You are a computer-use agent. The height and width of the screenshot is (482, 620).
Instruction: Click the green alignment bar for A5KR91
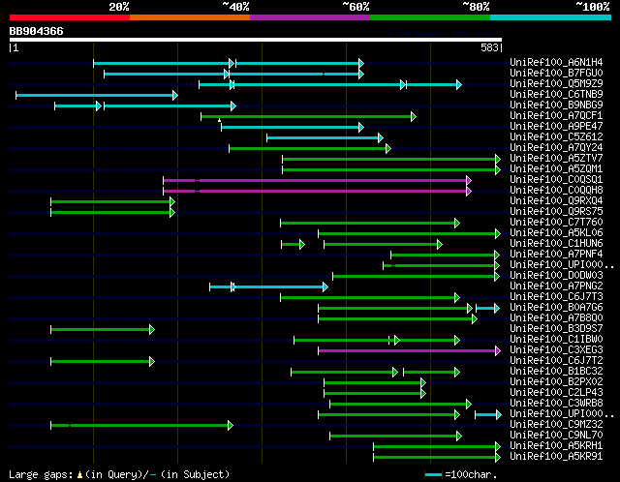pyautogui.click(x=437, y=458)
